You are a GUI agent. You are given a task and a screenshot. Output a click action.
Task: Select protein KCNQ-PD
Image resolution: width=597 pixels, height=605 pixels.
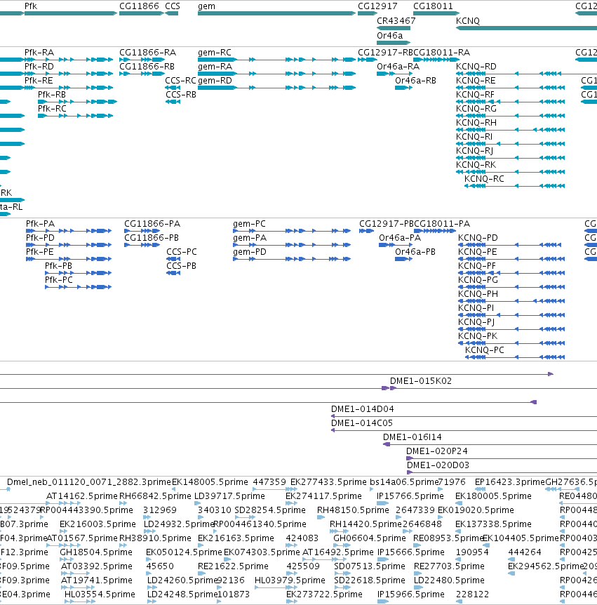509,245
